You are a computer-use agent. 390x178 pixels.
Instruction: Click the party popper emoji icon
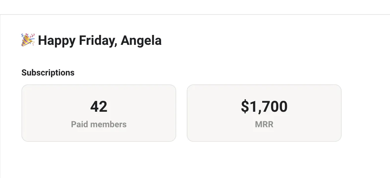tap(28, 40)
